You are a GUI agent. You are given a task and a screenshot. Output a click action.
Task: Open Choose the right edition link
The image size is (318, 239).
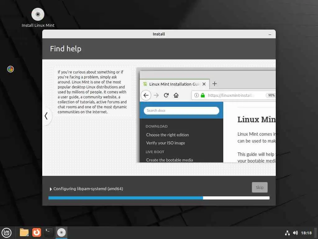[167, 135]
